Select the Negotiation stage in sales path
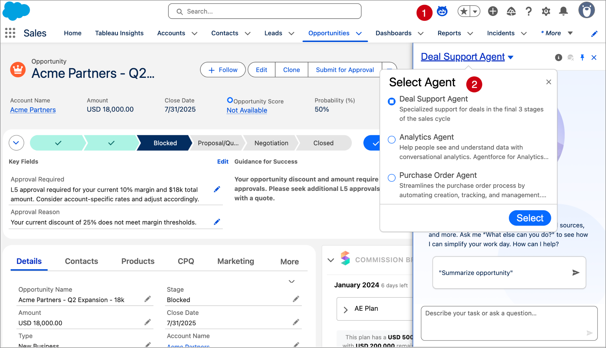The height and width of the screenshot is (348, 606). (x=271, y=143)
